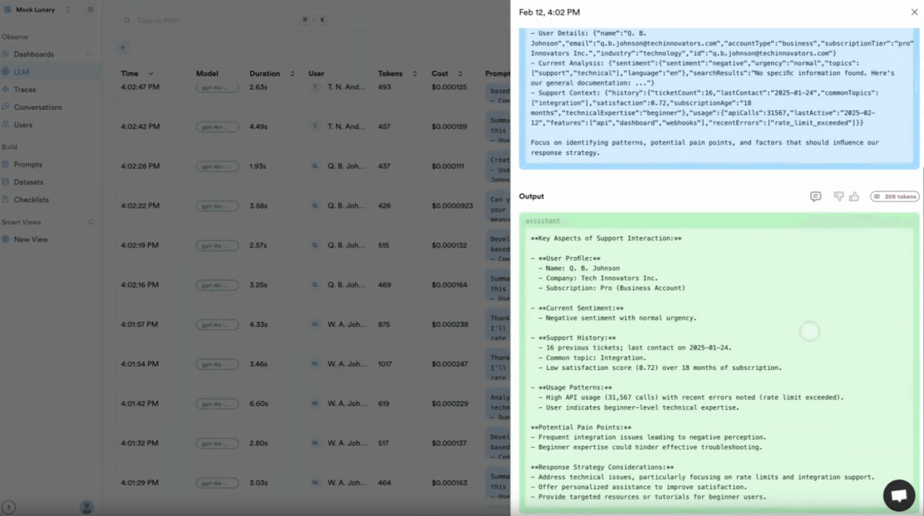
Task: Click the Mock Lunary logo icon
Action: [x=8, y=10]
